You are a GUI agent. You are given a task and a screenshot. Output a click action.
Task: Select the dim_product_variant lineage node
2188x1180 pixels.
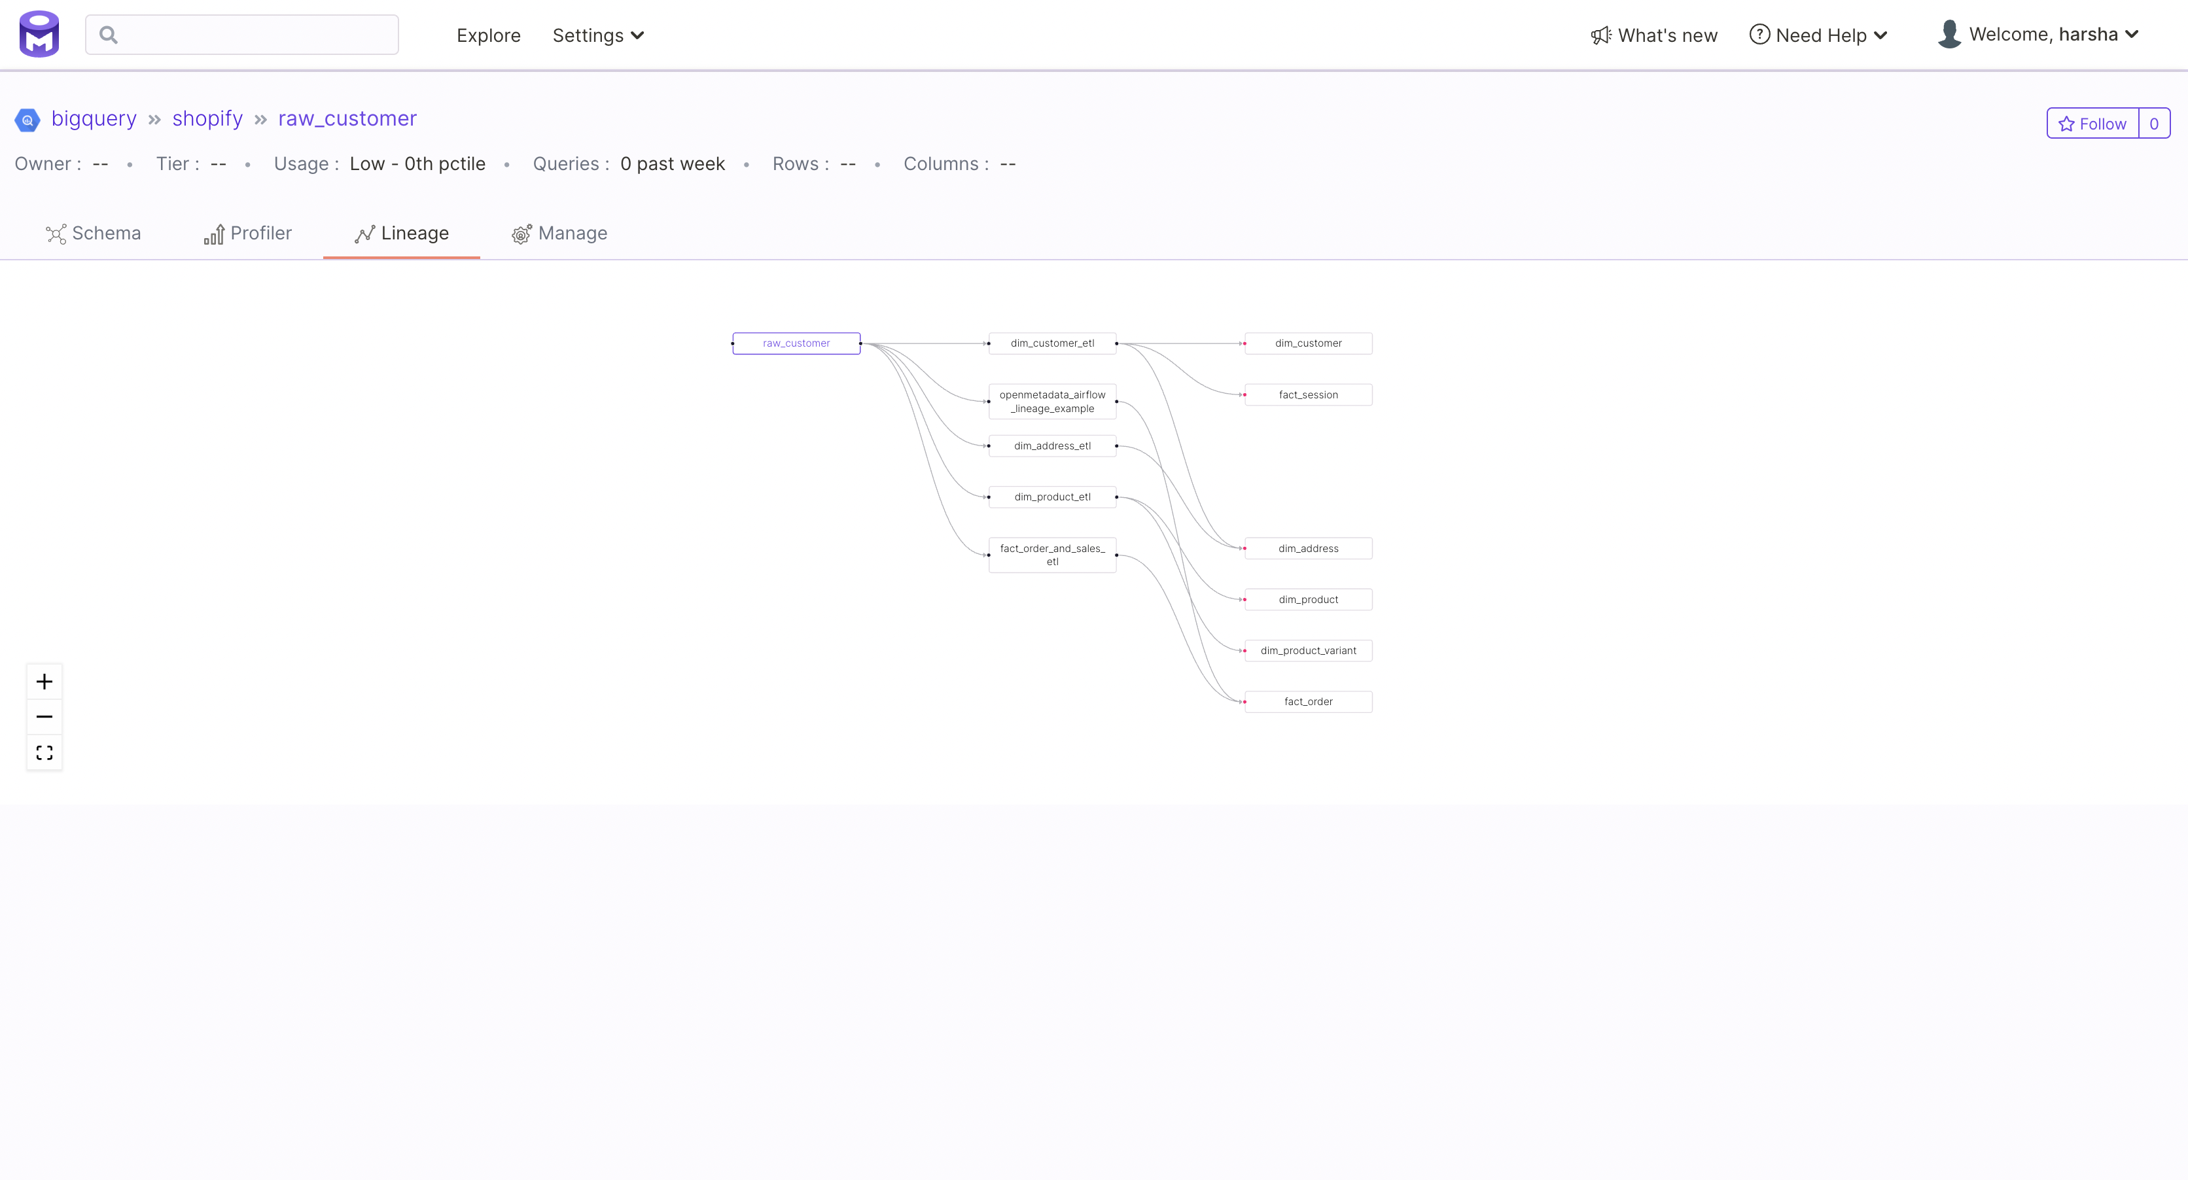[1308, 651]
